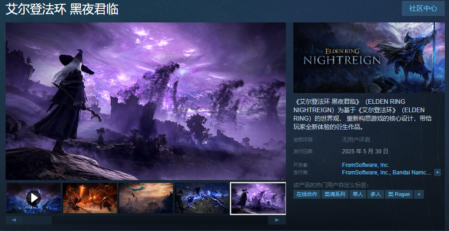Click the right arrow of the thumbnail strip

[277, 220]
